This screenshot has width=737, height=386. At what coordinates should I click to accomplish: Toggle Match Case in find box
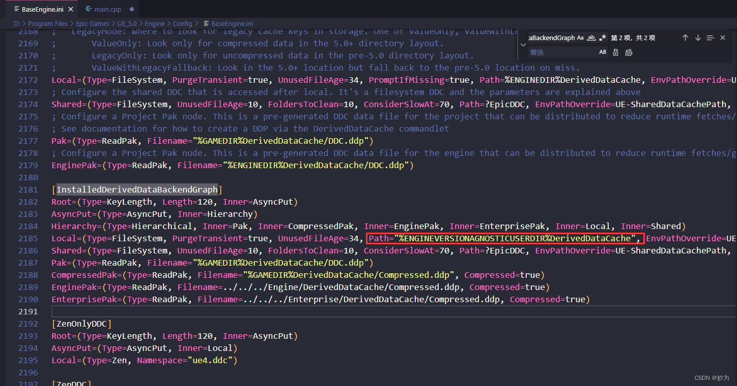(580, 38)
